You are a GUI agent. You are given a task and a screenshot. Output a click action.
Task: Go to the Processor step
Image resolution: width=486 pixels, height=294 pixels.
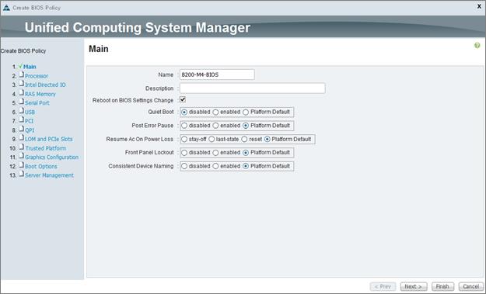pyautogui.click(x=37, y=76)
